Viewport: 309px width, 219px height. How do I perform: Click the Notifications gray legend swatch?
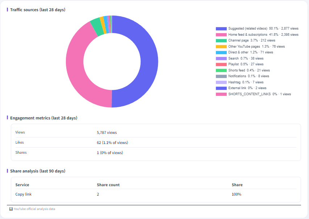[x=221, y=76]
